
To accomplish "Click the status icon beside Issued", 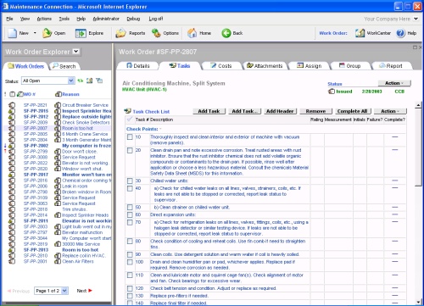I will [x=332, y=92].
